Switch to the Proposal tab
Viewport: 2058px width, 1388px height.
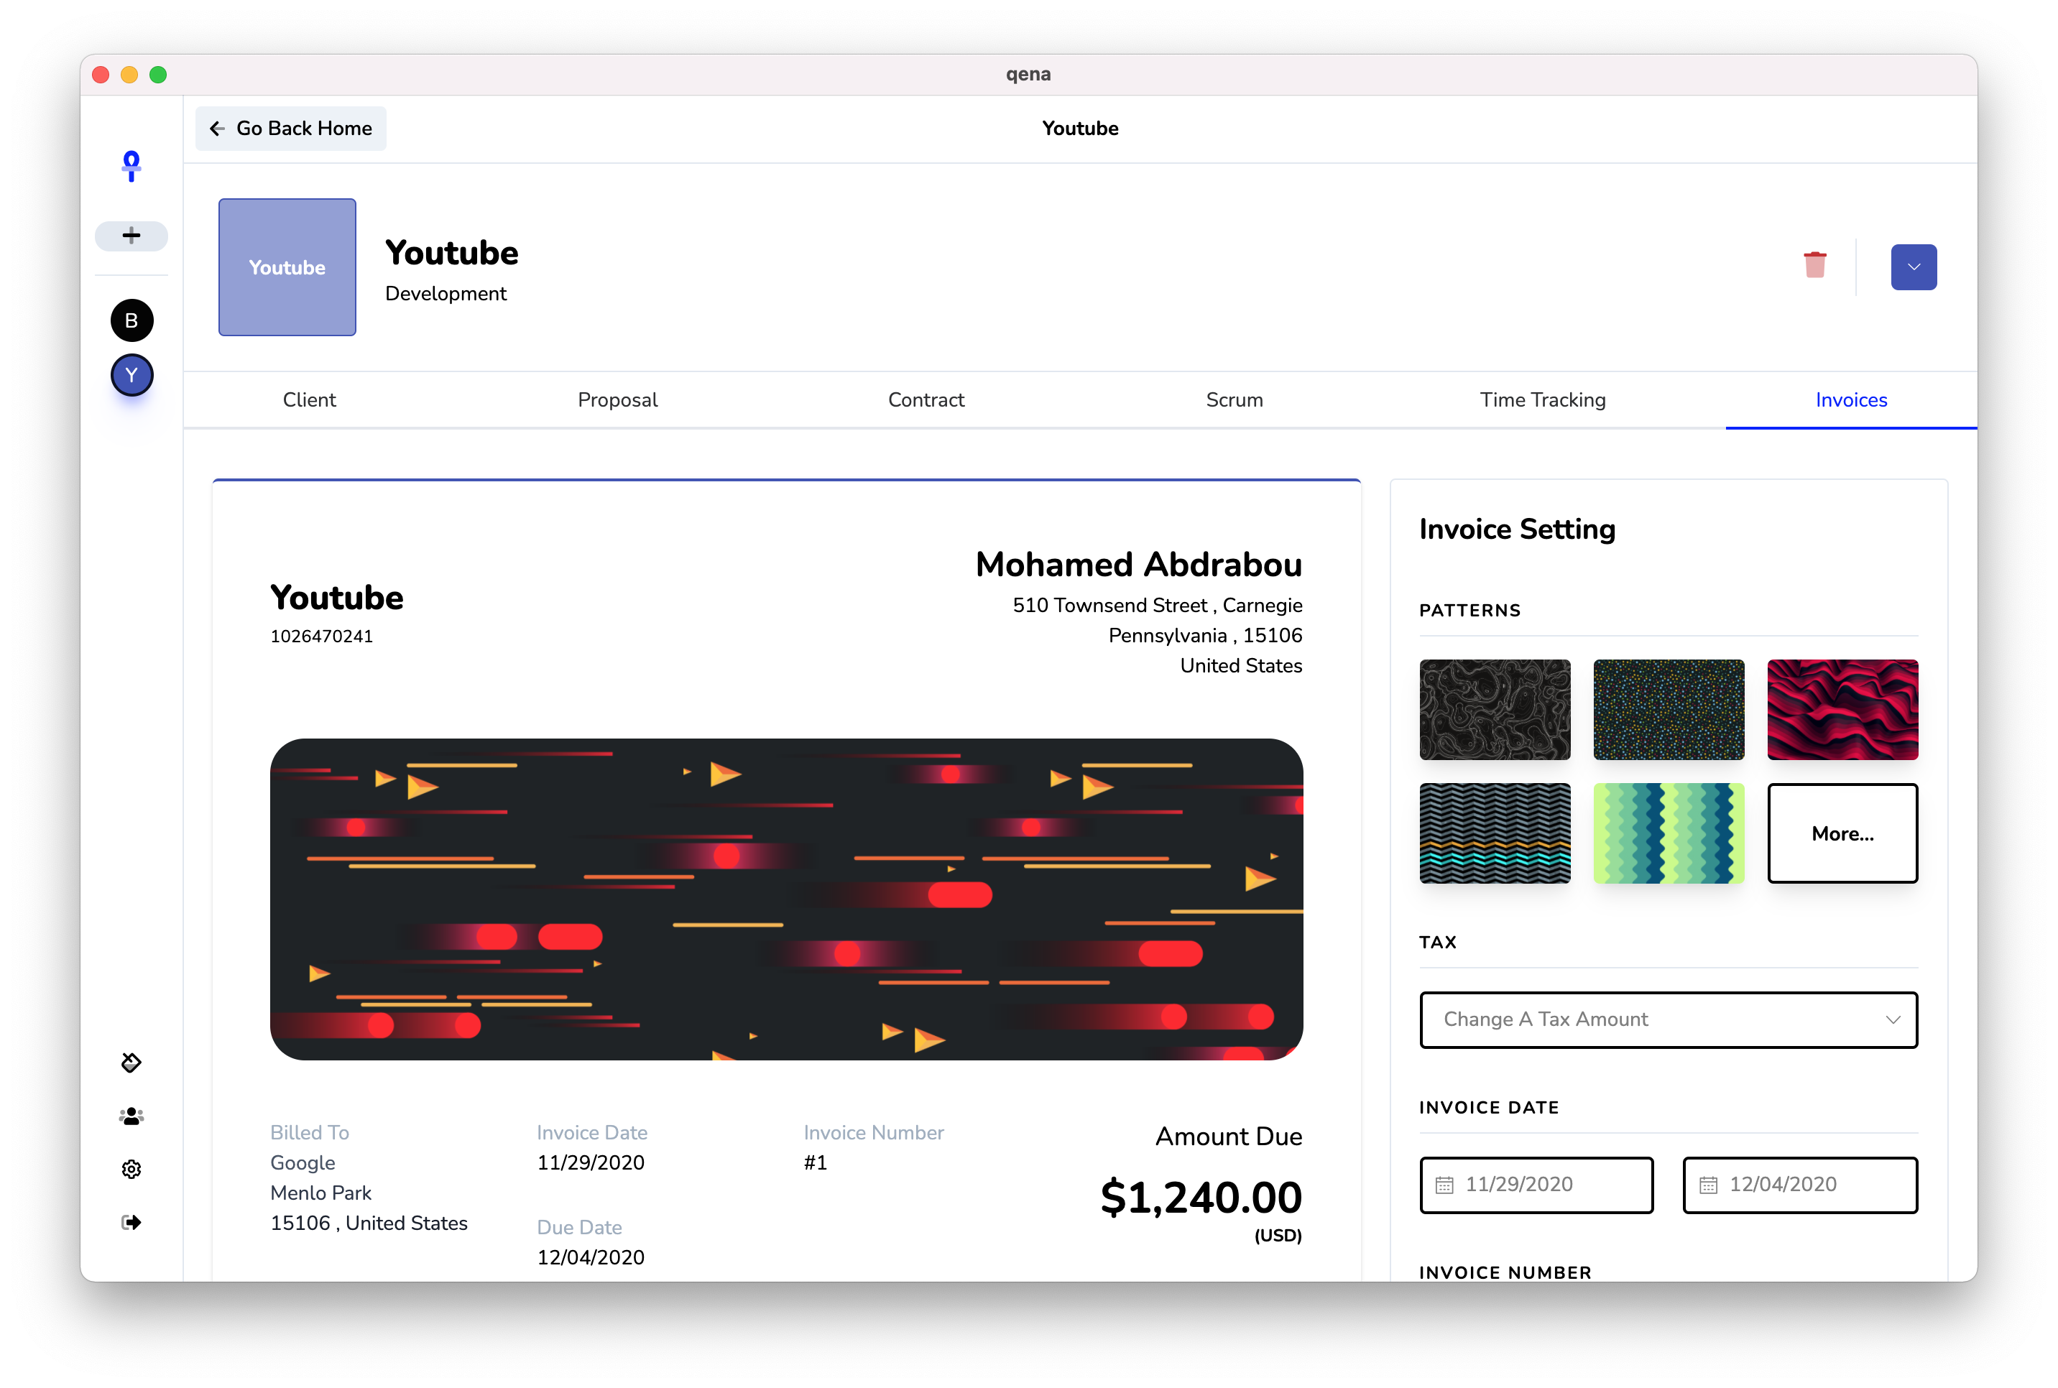click(617, 400)
